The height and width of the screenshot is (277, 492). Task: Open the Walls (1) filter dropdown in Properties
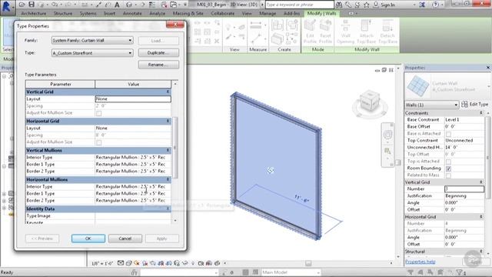click(432, 105)
